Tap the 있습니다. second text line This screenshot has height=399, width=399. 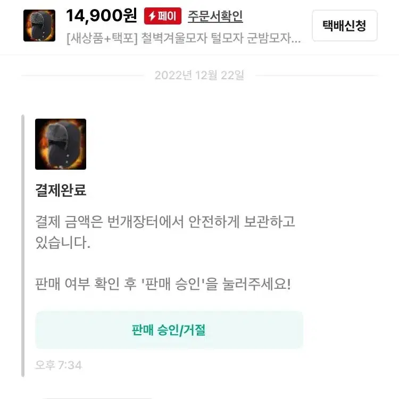point(63,242)
